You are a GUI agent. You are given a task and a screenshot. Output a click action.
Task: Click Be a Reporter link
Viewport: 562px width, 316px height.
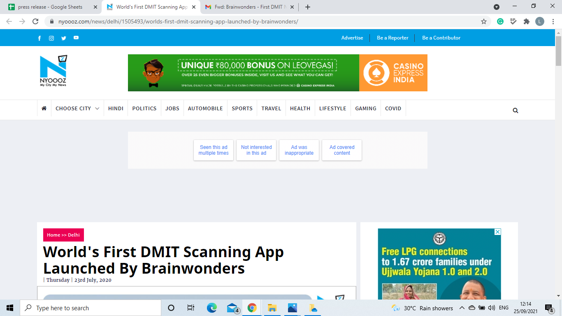393,38
